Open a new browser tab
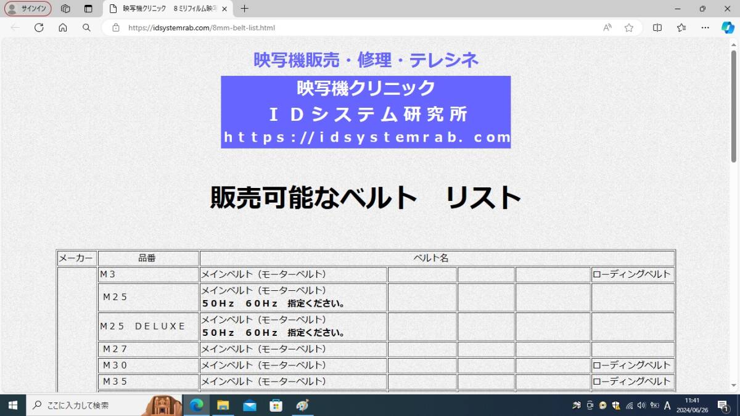The image size is (740, 416). [245, 9]
